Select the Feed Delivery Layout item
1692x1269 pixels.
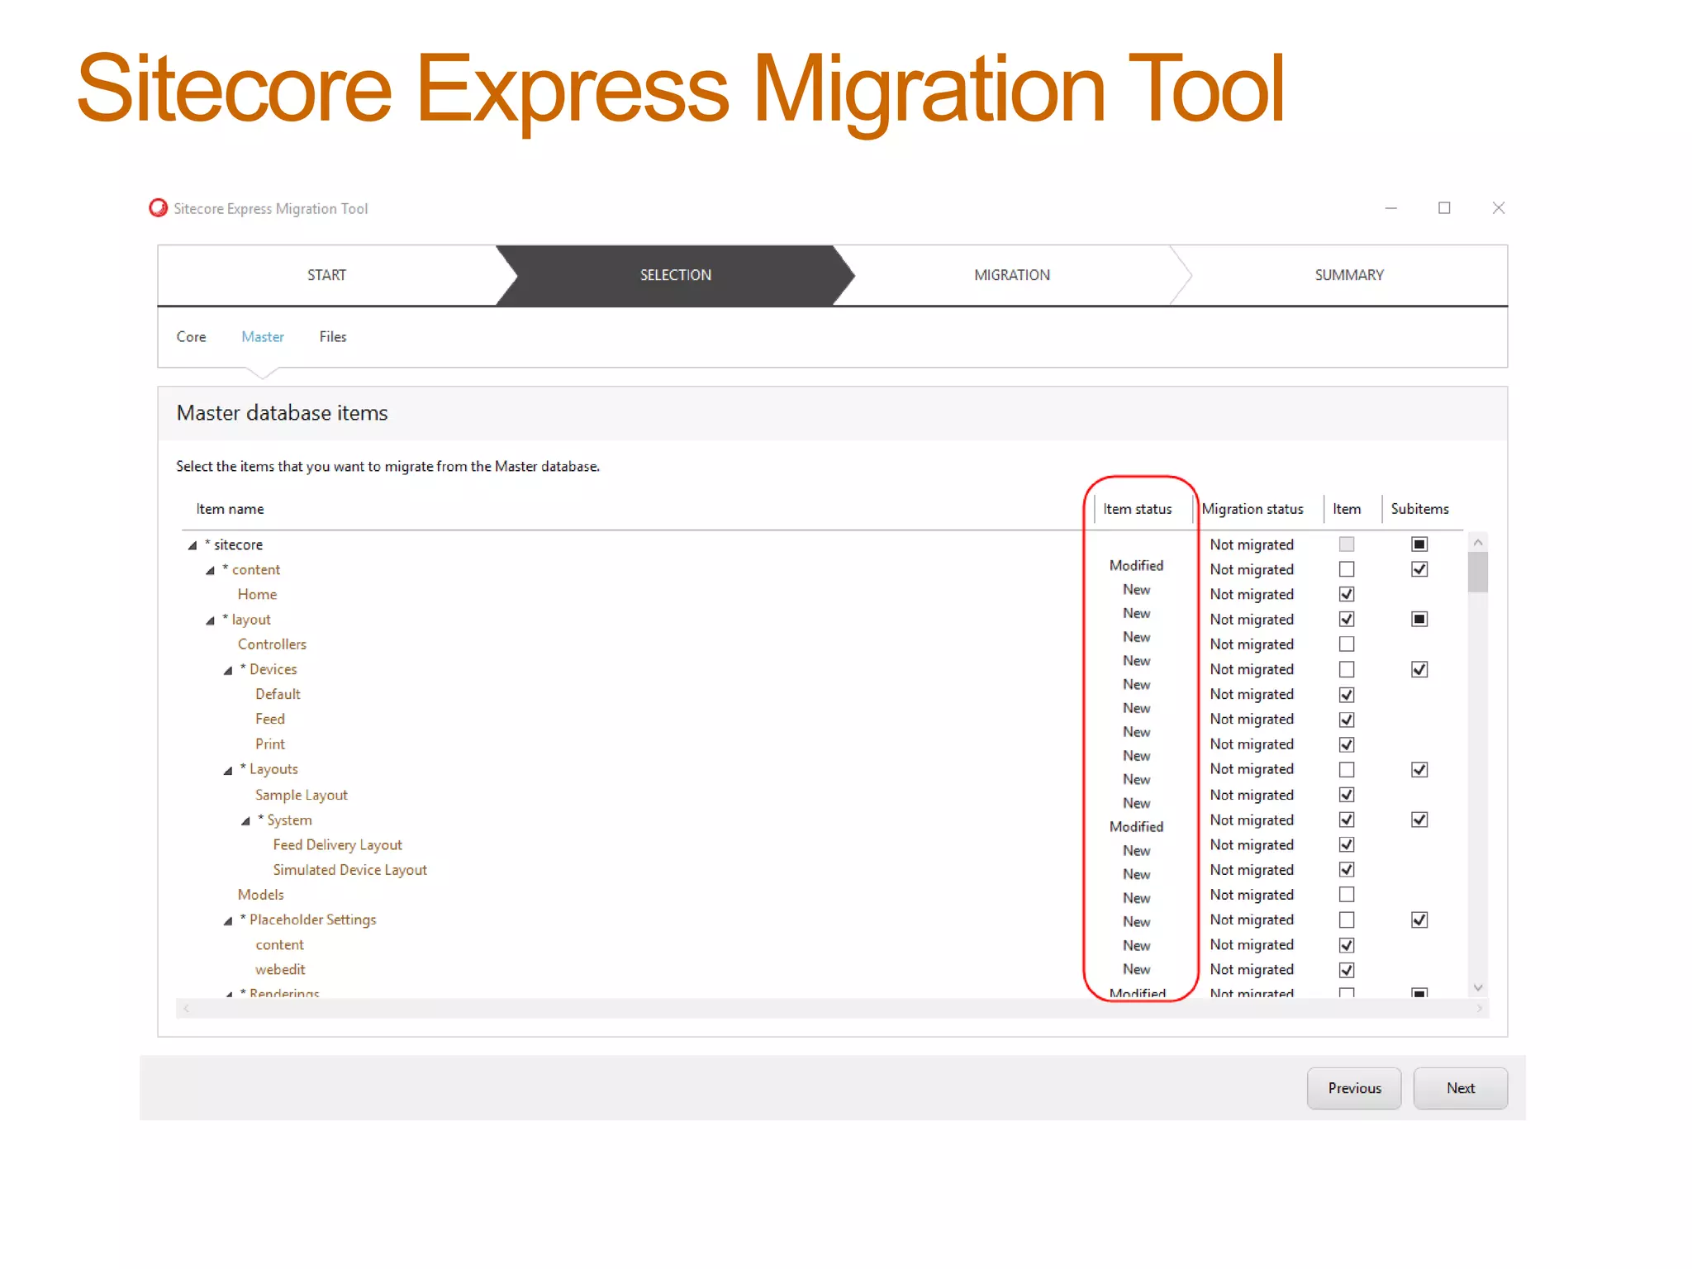point(337,844)
